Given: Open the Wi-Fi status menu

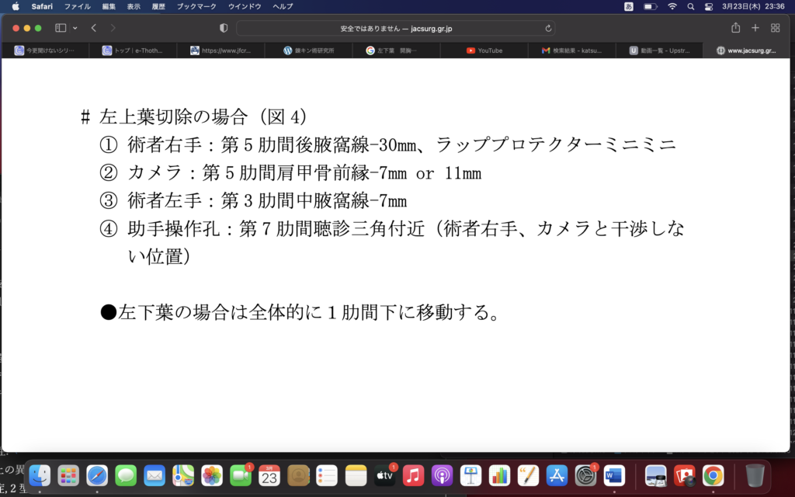Looking at the screenshot, I should 672,6.
